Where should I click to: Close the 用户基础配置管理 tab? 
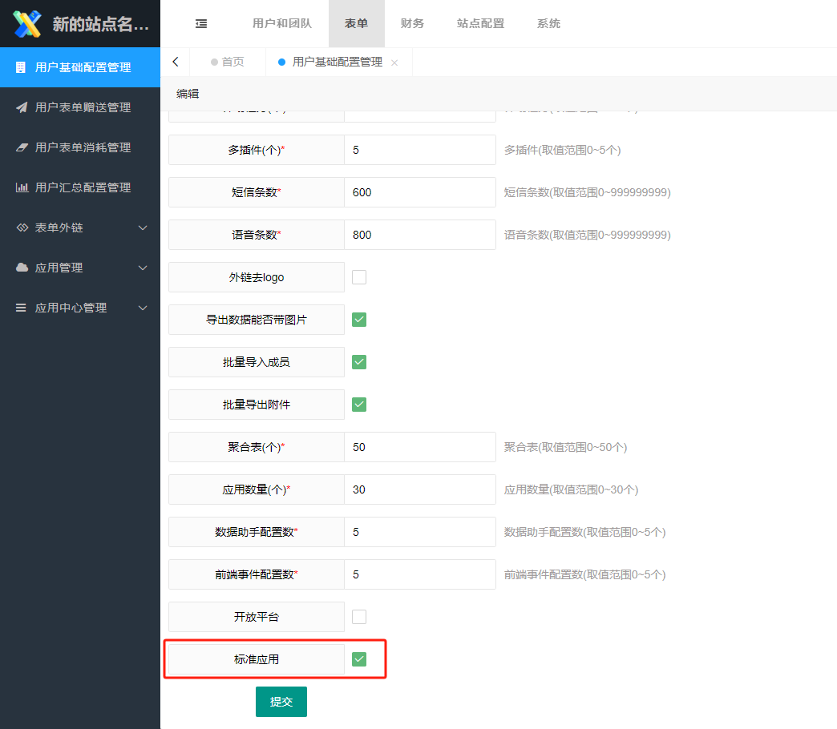(394, 62)
